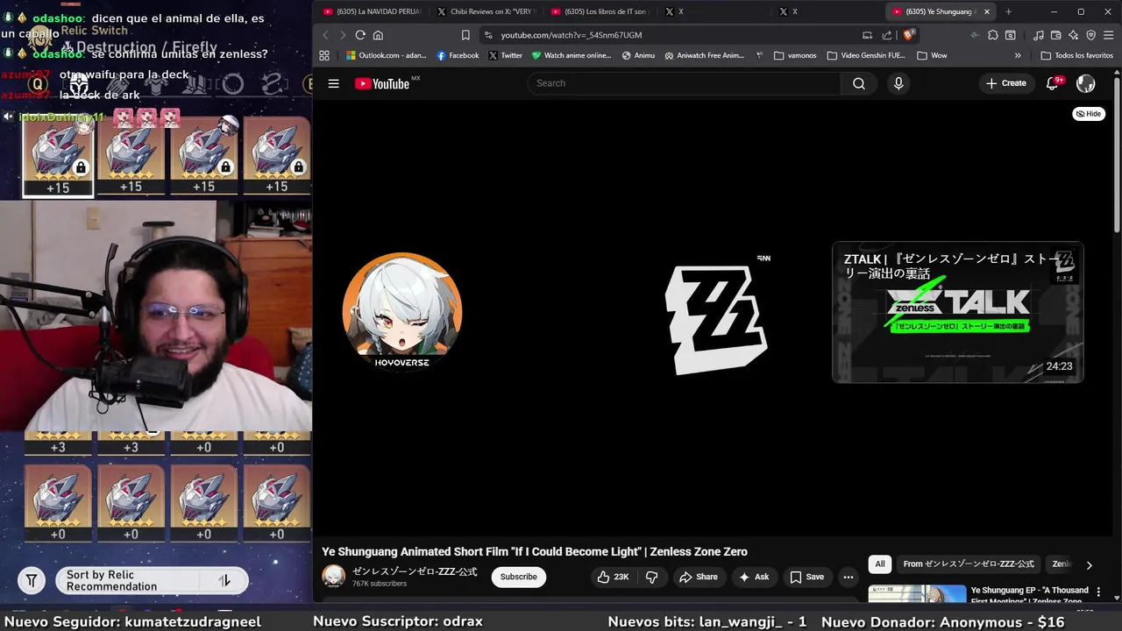This screenshot has width=1122, height=631.
Task: Click the browser forward arrow
Action: point(342,35)
